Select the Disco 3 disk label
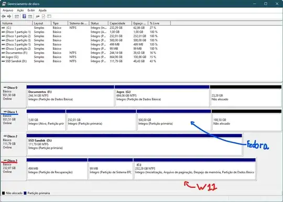The image size is (283, 202). [x=12, y=160]
